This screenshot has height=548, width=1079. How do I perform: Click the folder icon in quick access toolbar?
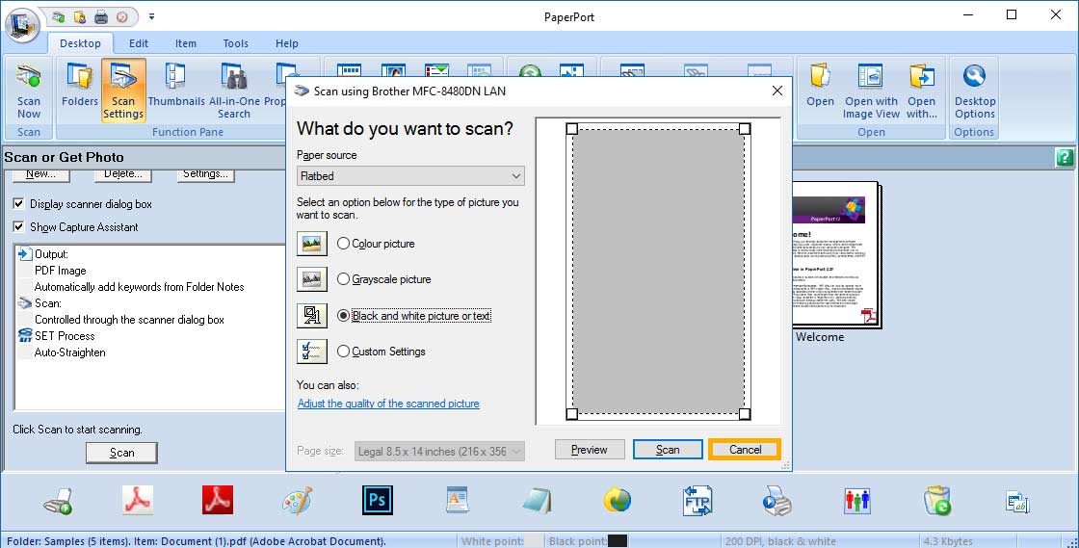(80, 16)
